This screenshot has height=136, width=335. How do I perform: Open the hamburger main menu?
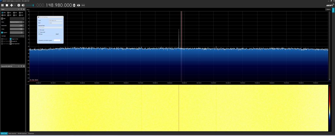click(x=2, y=5)
